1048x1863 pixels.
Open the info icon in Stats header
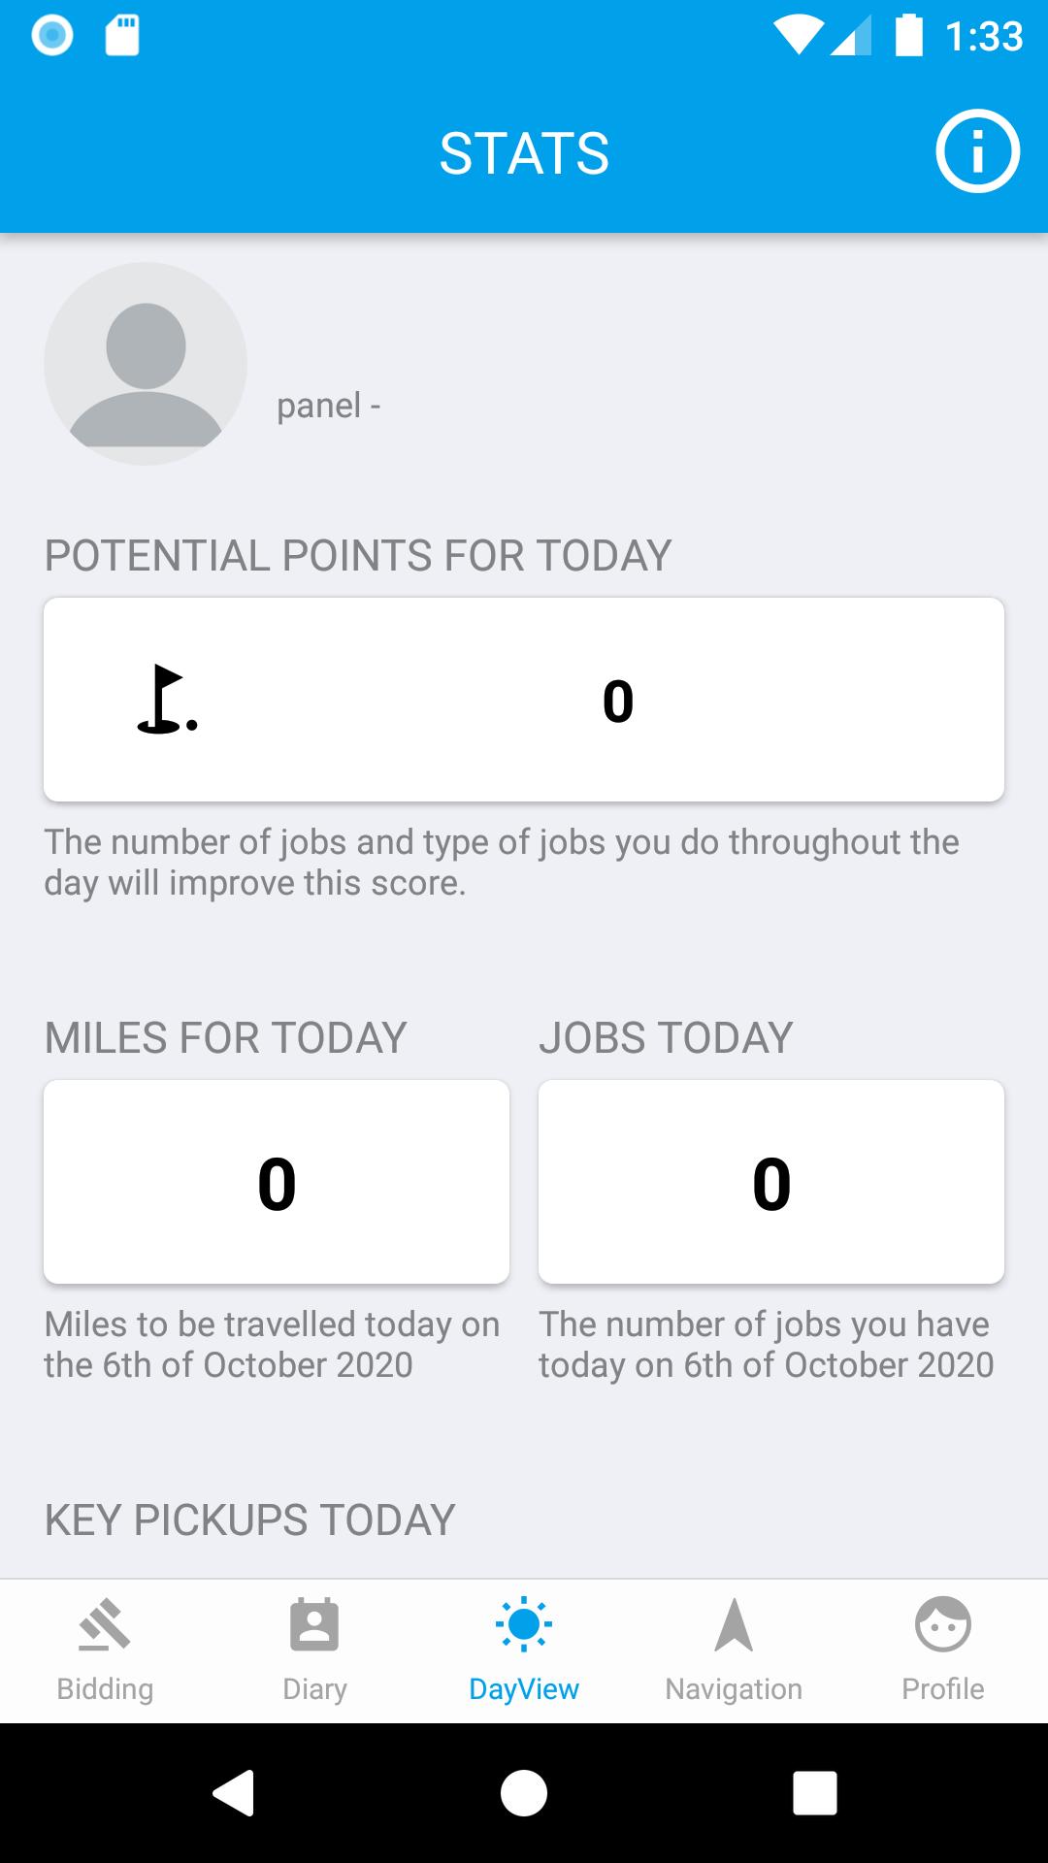click(x=977, y=151)
